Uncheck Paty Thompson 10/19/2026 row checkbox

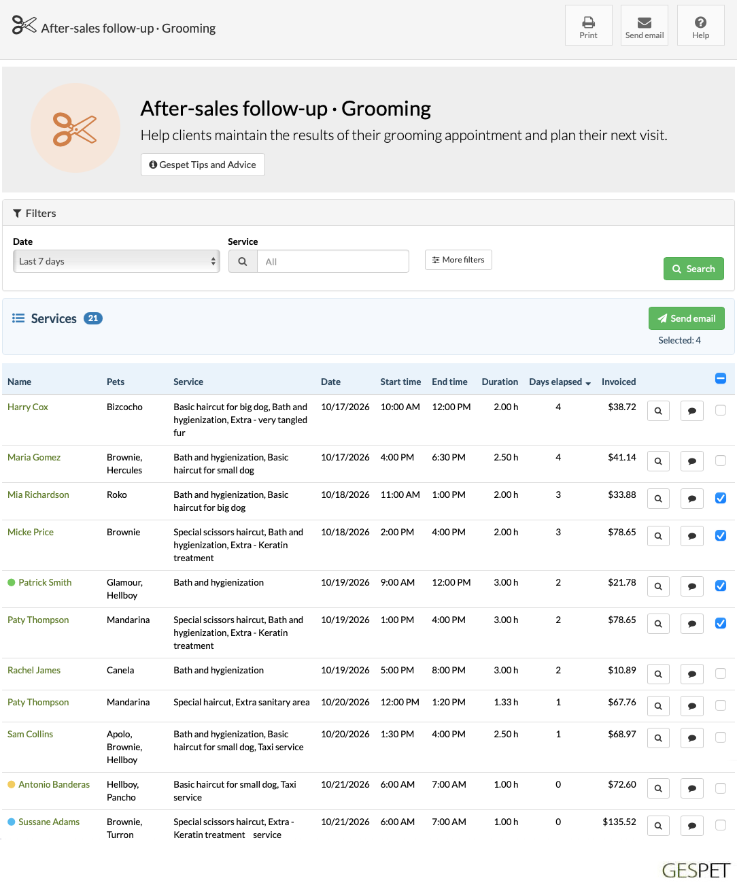[x=721, y=623]
